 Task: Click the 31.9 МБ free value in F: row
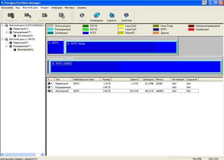(x=149, y=84)
